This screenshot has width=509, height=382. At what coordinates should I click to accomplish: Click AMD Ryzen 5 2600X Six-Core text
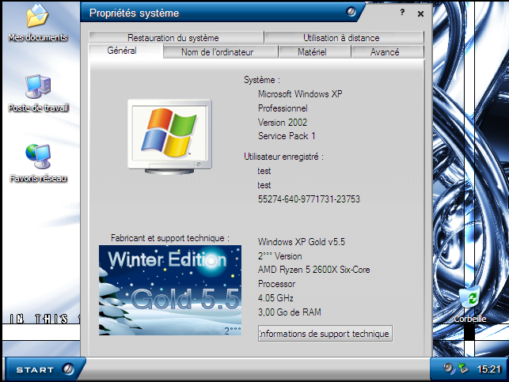click(314, 270)
